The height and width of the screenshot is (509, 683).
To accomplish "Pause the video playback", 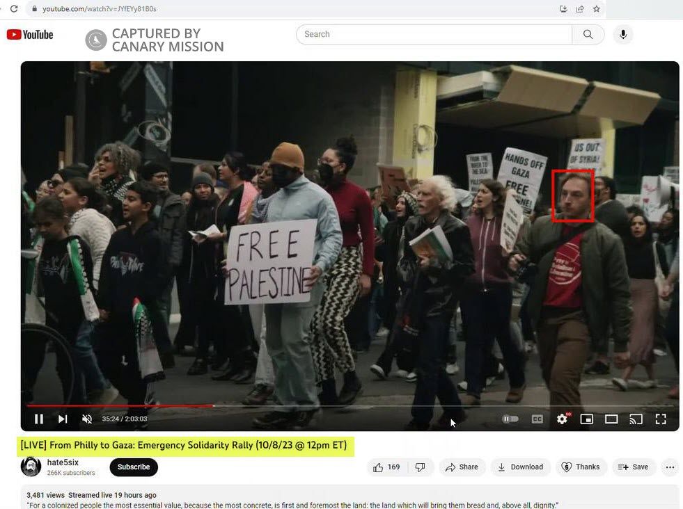I will coord(39,419).
